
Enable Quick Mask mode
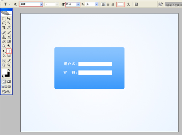(x=9, y=81)
